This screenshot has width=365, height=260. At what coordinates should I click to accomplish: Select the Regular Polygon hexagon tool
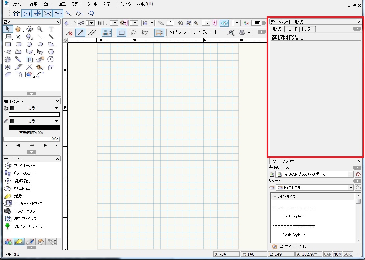[x=51, y=52]
